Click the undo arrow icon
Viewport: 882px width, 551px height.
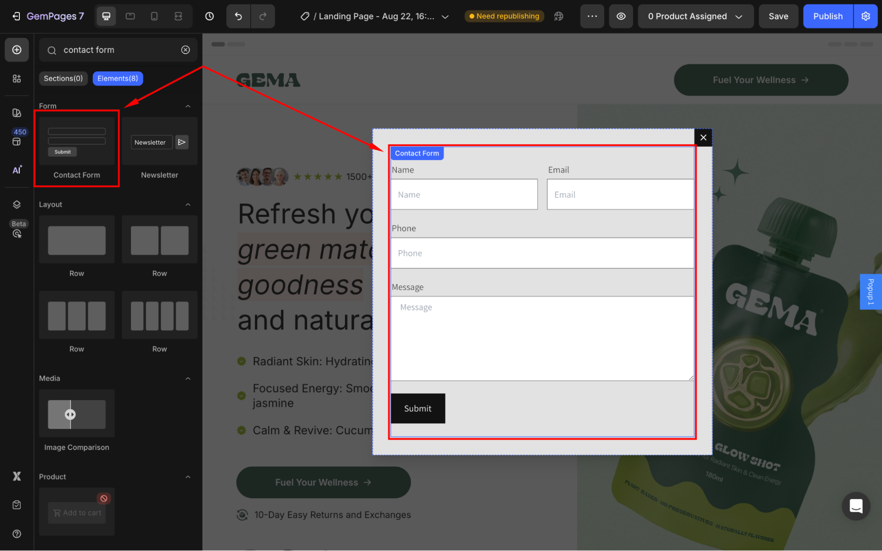(x=238, y=16)
